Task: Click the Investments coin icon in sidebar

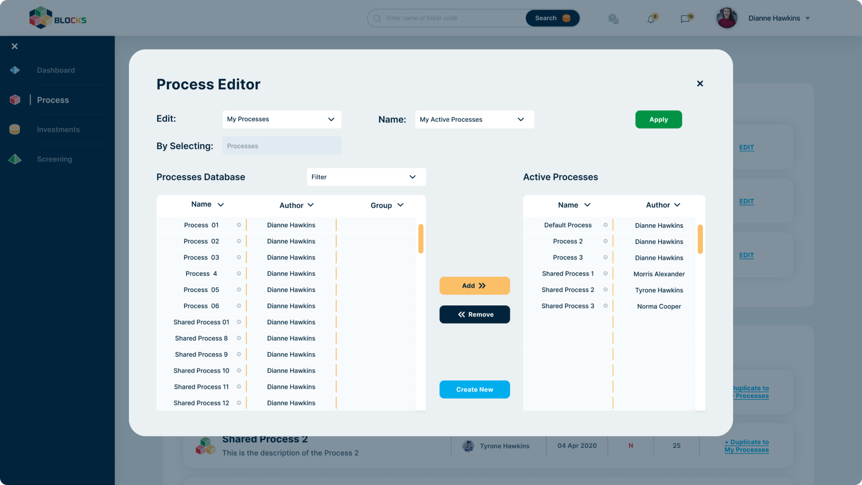Action: click(15, 129)
